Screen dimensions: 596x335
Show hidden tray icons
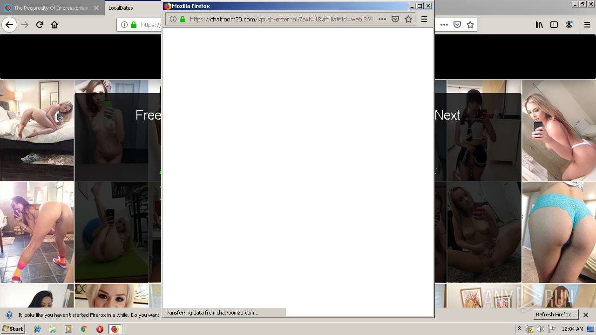519,329
